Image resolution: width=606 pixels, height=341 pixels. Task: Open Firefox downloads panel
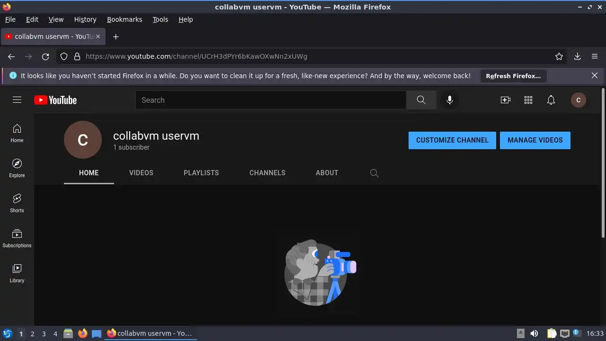click(578, 56)
